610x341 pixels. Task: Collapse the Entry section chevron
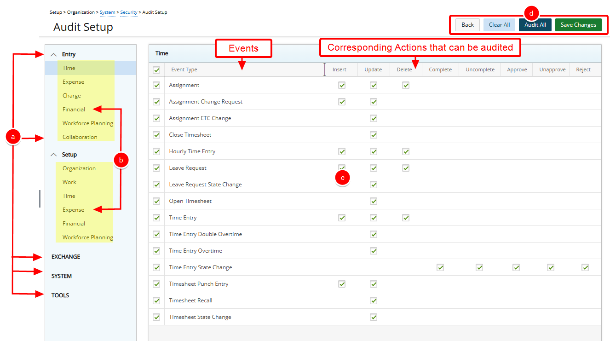(54, 54)
